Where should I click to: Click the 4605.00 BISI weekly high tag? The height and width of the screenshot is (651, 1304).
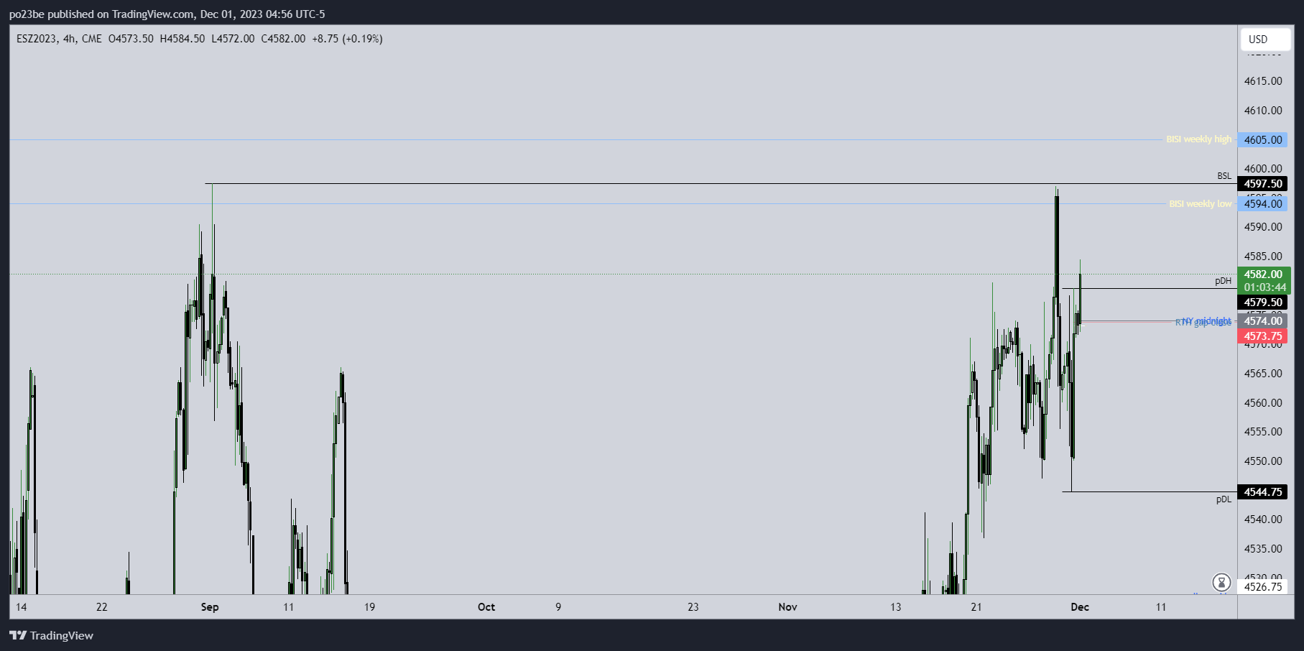pyautogui.click(x=1262, y=140)
